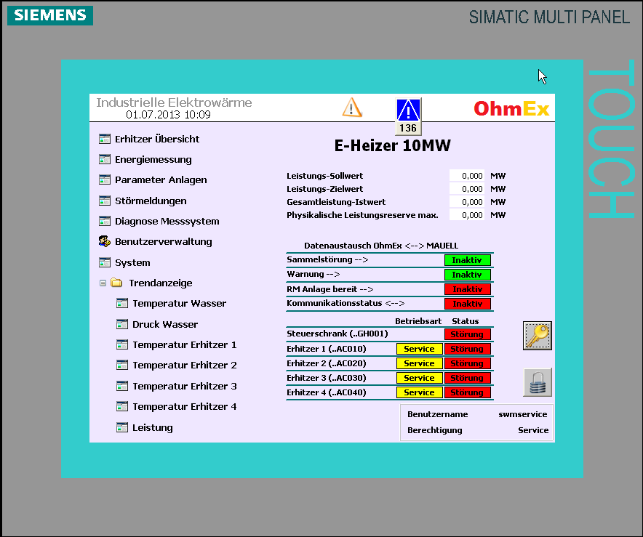Click the Sammelstörung Inaktiv status indicator
Screen dimensions: 643x537
[x=468, y=260]
